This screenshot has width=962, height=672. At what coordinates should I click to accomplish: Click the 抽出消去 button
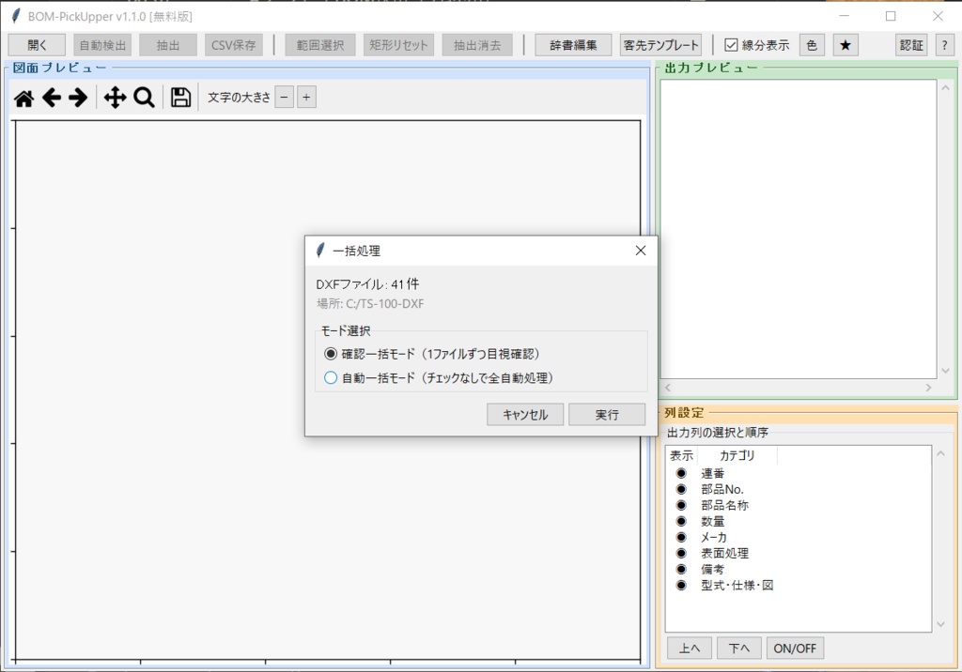point(477,45)
